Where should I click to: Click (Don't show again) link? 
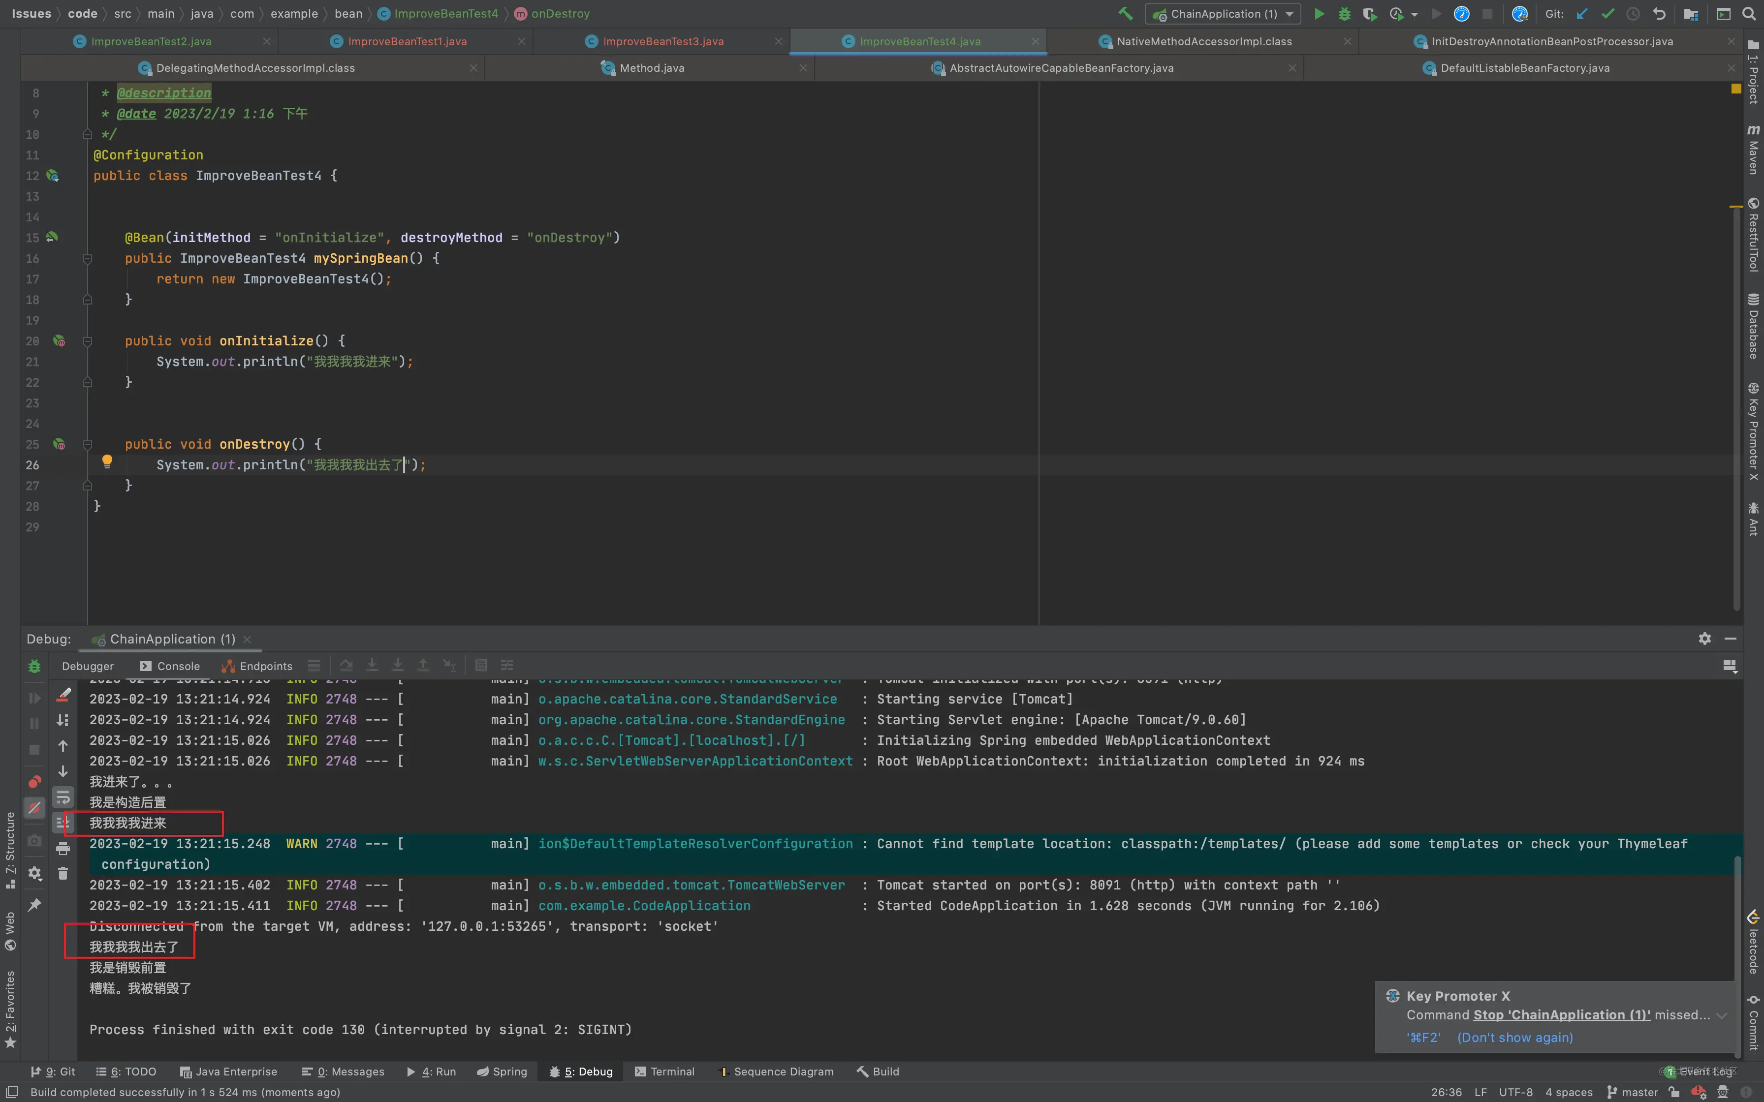click(x=1515, y=1037)
